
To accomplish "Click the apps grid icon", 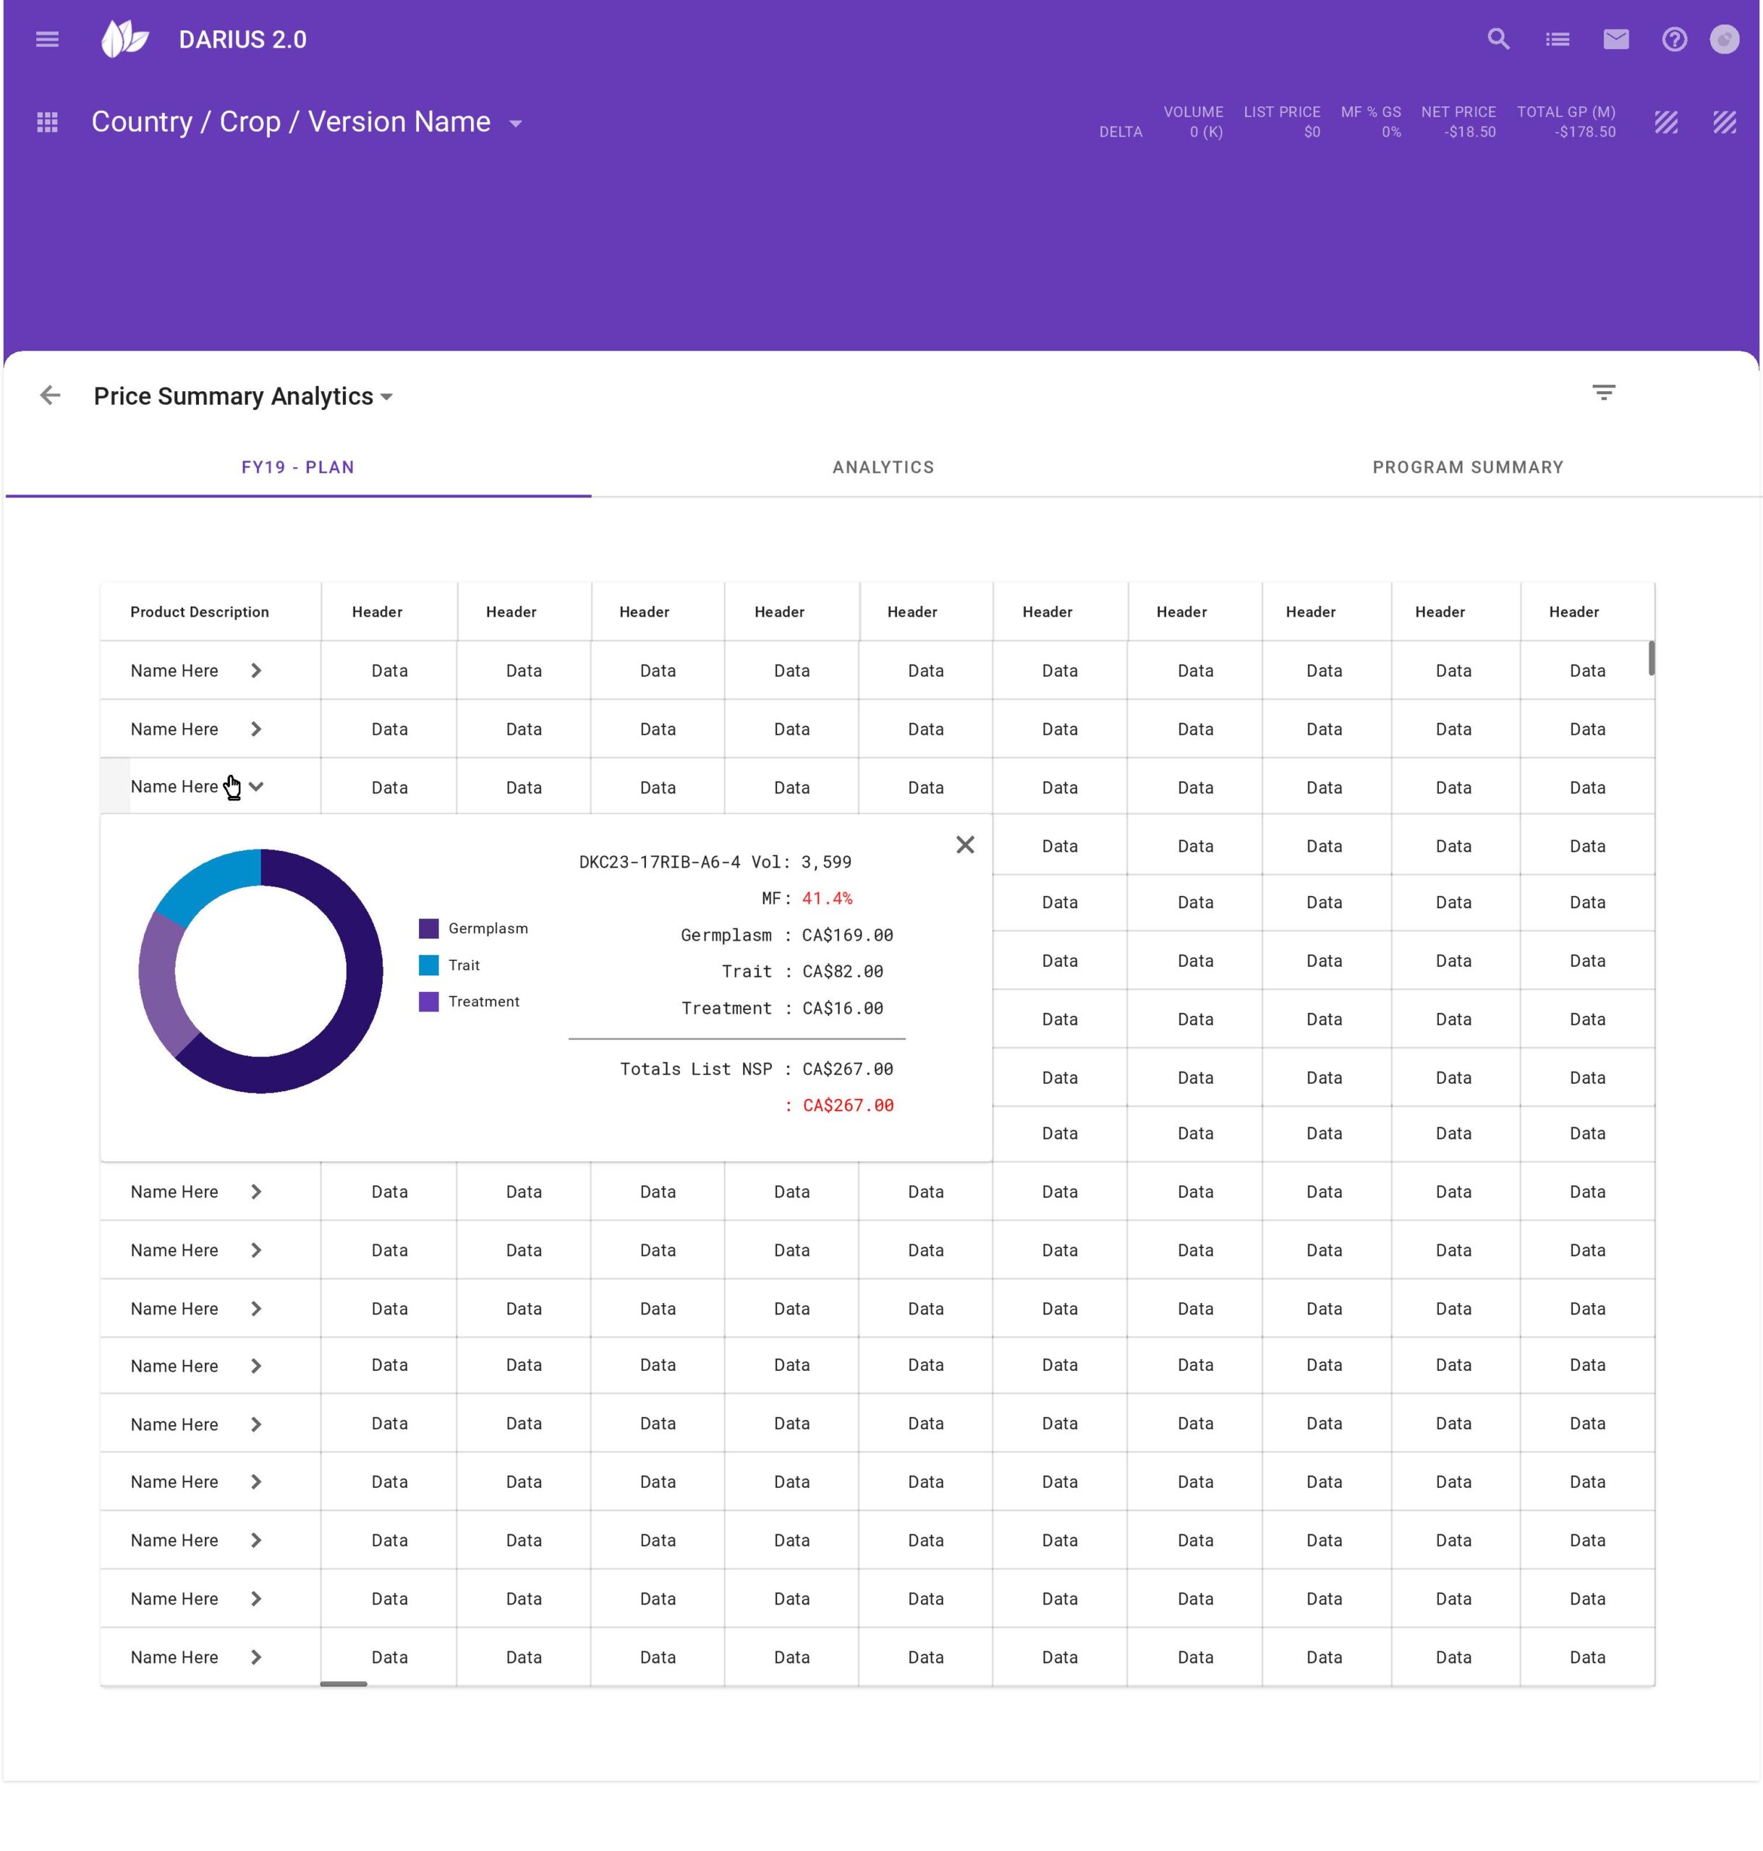I will 47,122.
